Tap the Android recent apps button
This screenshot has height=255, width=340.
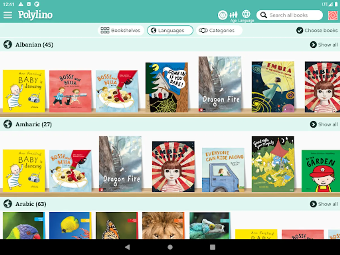tap(212, 247)
